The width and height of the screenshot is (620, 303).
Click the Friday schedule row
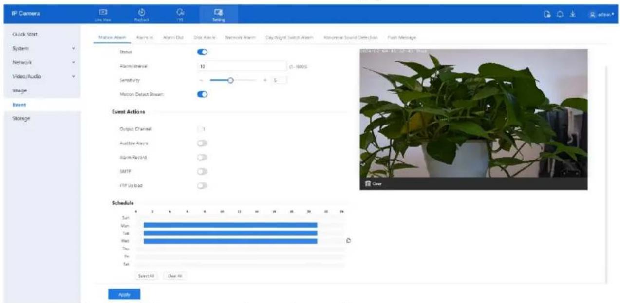[240, 256]
